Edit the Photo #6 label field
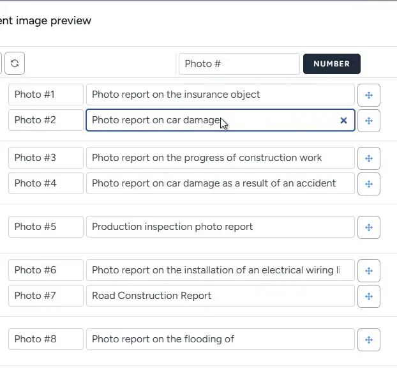Viewport: 397px width, 373px height. [x=46, y=270]
